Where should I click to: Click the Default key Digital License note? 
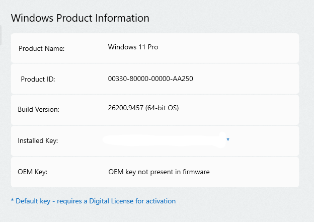click(93, 201)
